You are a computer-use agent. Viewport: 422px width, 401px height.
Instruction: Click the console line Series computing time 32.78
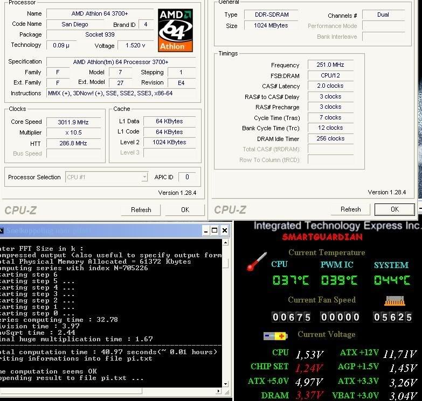click(59, 320)
